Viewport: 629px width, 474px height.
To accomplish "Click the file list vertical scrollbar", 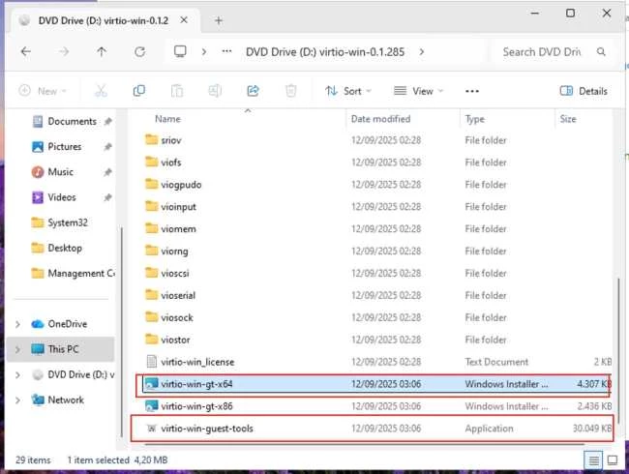I will click(x=618, y=353).
